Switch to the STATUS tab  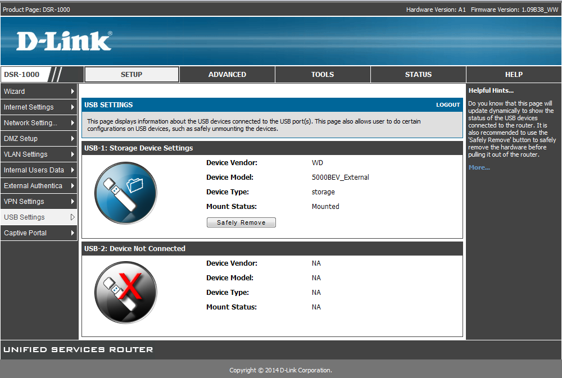(418, 75)
